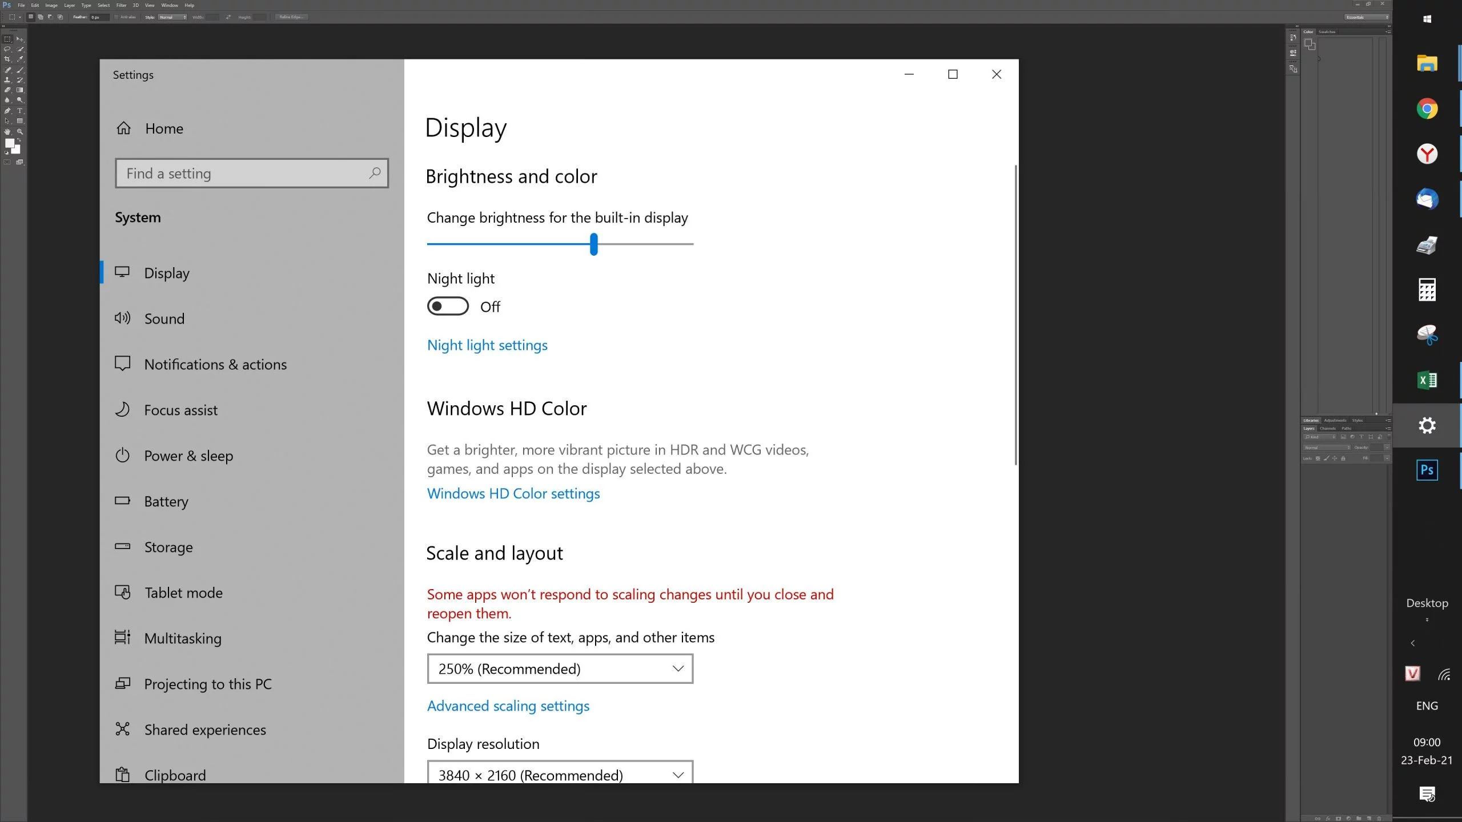This screenshot has width=1462, height=822.
Task: Open Excel from the taskbar
Action: pos(1427,380)
